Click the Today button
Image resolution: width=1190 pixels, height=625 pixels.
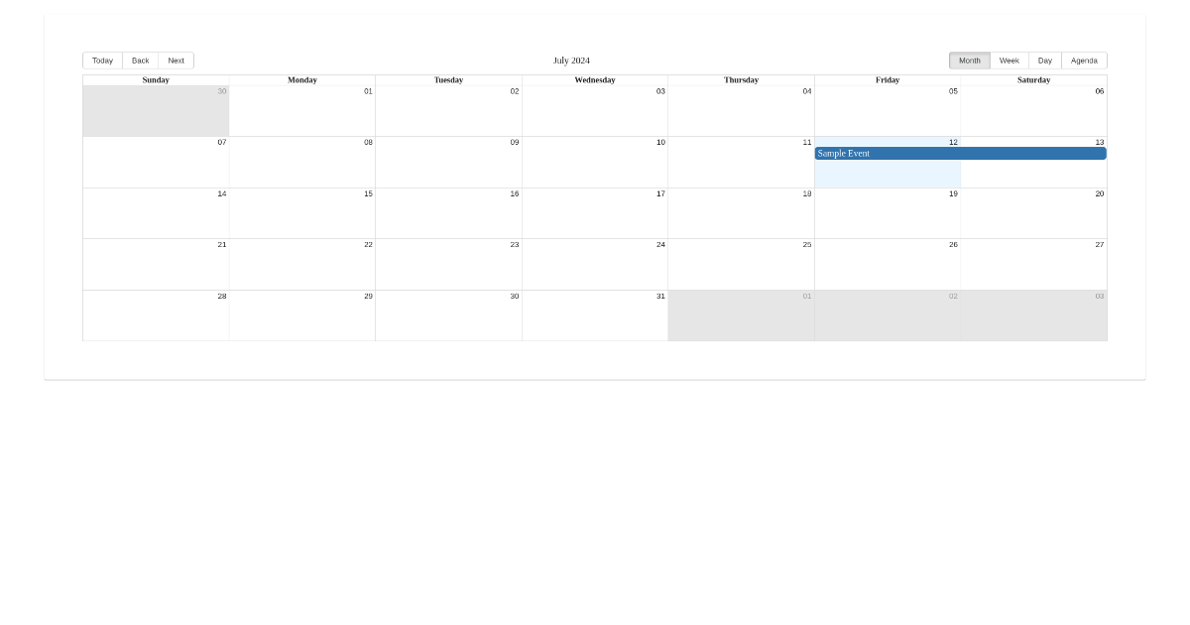(102, 61)
